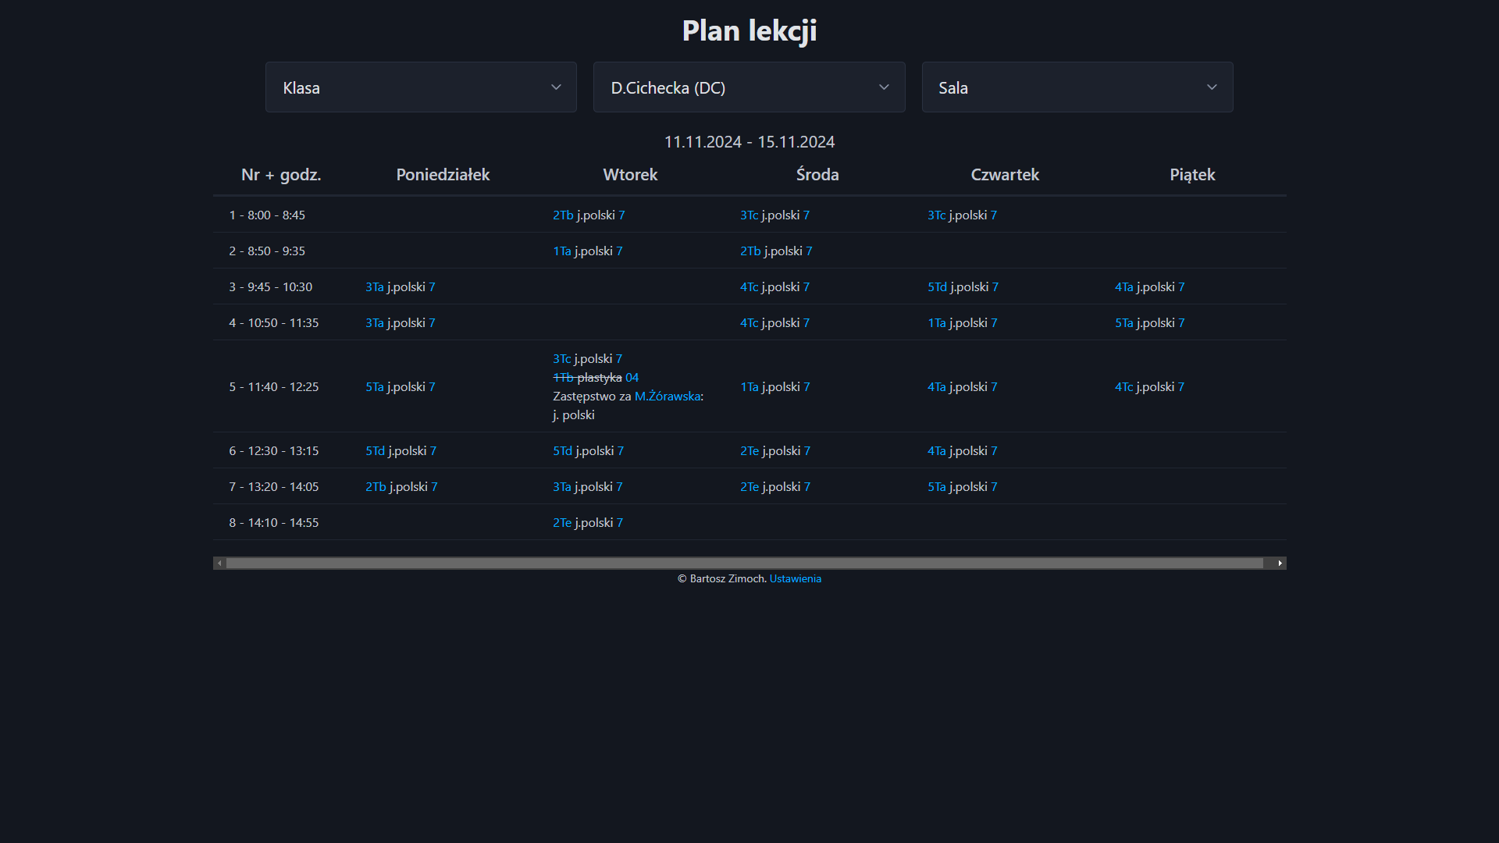1499x843 pixels.
Task: Open the Ustawienia settings link
Action: click(795, 578)
